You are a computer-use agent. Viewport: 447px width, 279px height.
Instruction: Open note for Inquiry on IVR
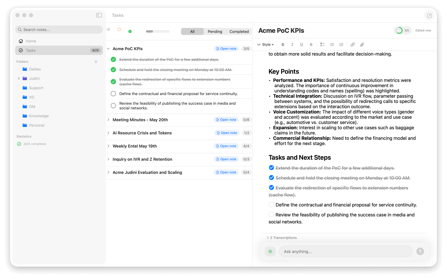[x=226, y=159]
